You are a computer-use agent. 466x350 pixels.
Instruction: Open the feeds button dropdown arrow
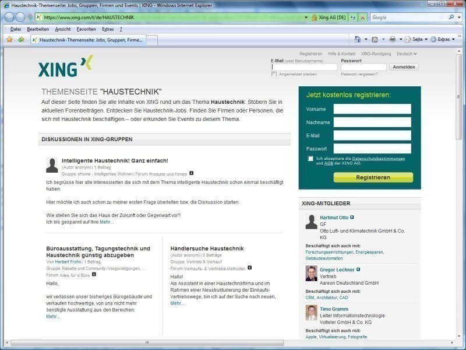(x=383, y=39)
